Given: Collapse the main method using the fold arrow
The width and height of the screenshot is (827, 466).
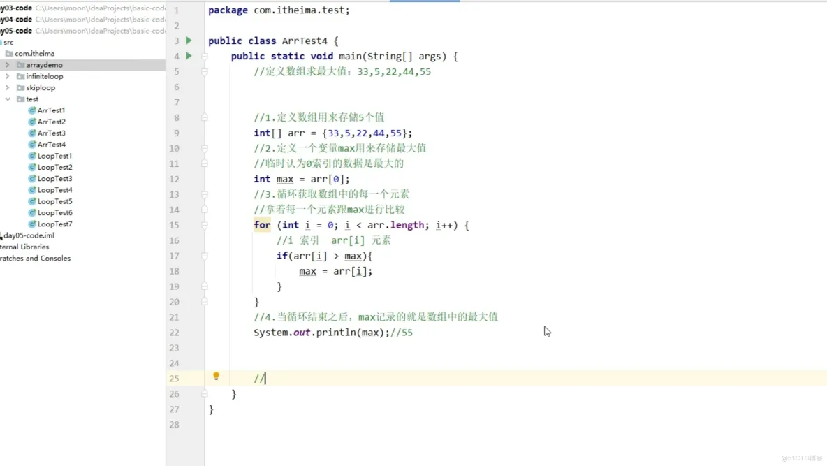Looking at the screenshot, I should coord(203,56).
